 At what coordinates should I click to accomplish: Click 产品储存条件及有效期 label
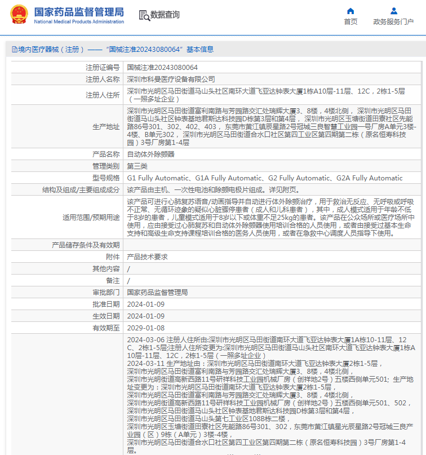coord(86,245)
